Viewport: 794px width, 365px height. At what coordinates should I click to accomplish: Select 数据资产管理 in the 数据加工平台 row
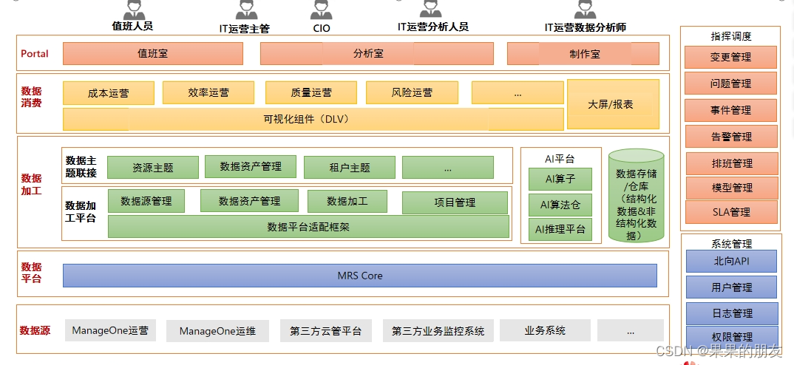[250, 201]
